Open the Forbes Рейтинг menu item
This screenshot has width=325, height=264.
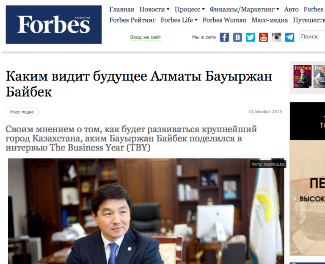132,20
